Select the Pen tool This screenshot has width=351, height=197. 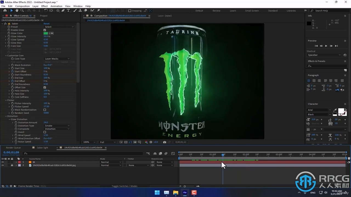[x=63, y=11]
